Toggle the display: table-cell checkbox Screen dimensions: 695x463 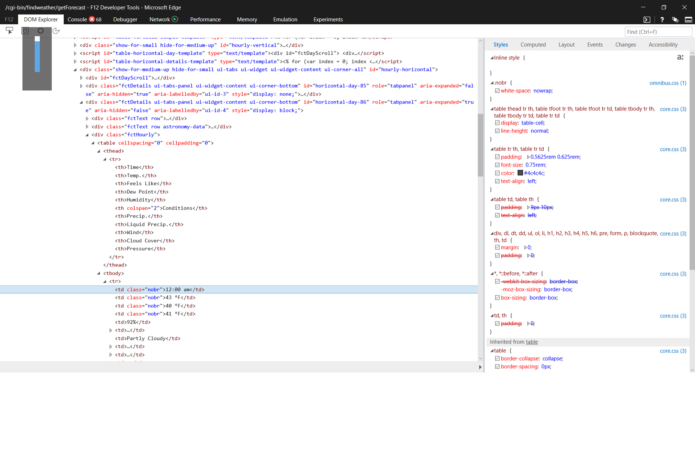(497, 123)
